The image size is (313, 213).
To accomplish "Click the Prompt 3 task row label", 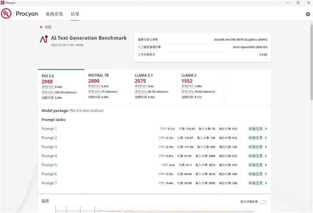I will point(49,147).
